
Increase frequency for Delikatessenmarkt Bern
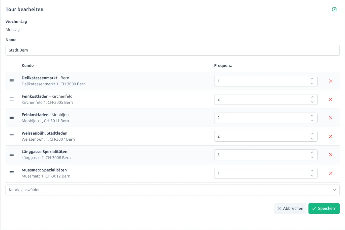[x=312, y=79]
